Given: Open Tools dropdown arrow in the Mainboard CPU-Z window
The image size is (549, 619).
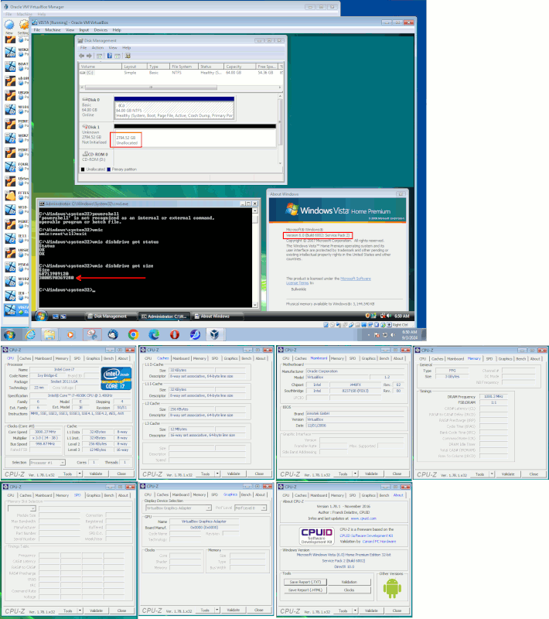Looking at the screenshot, I should [356, 474].
